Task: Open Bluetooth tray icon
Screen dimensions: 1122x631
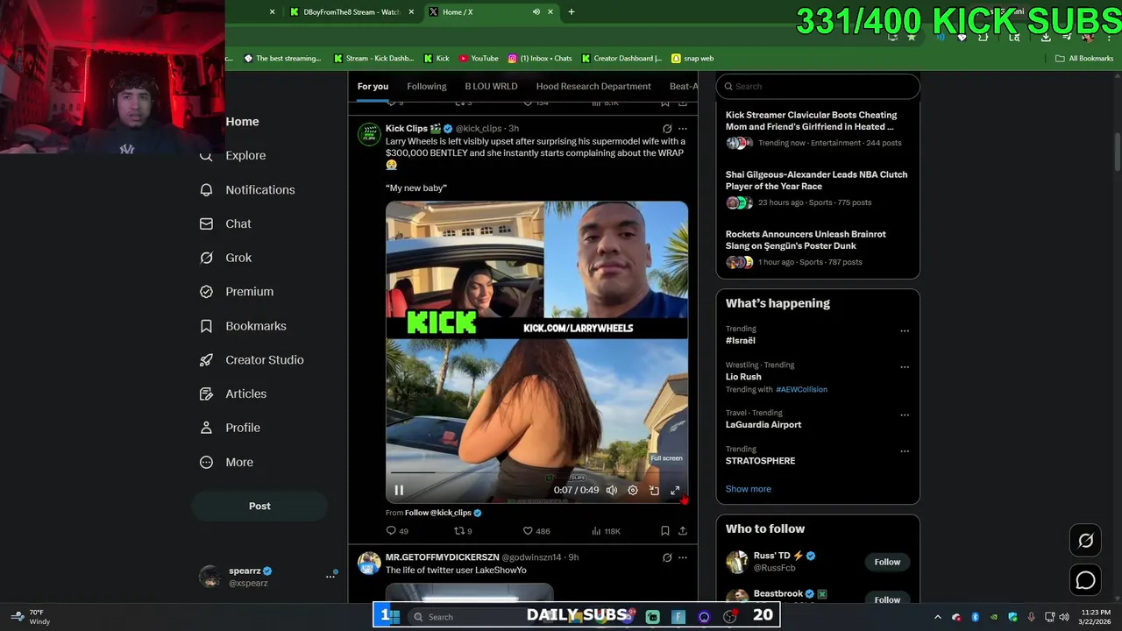Action: (975, 617)
